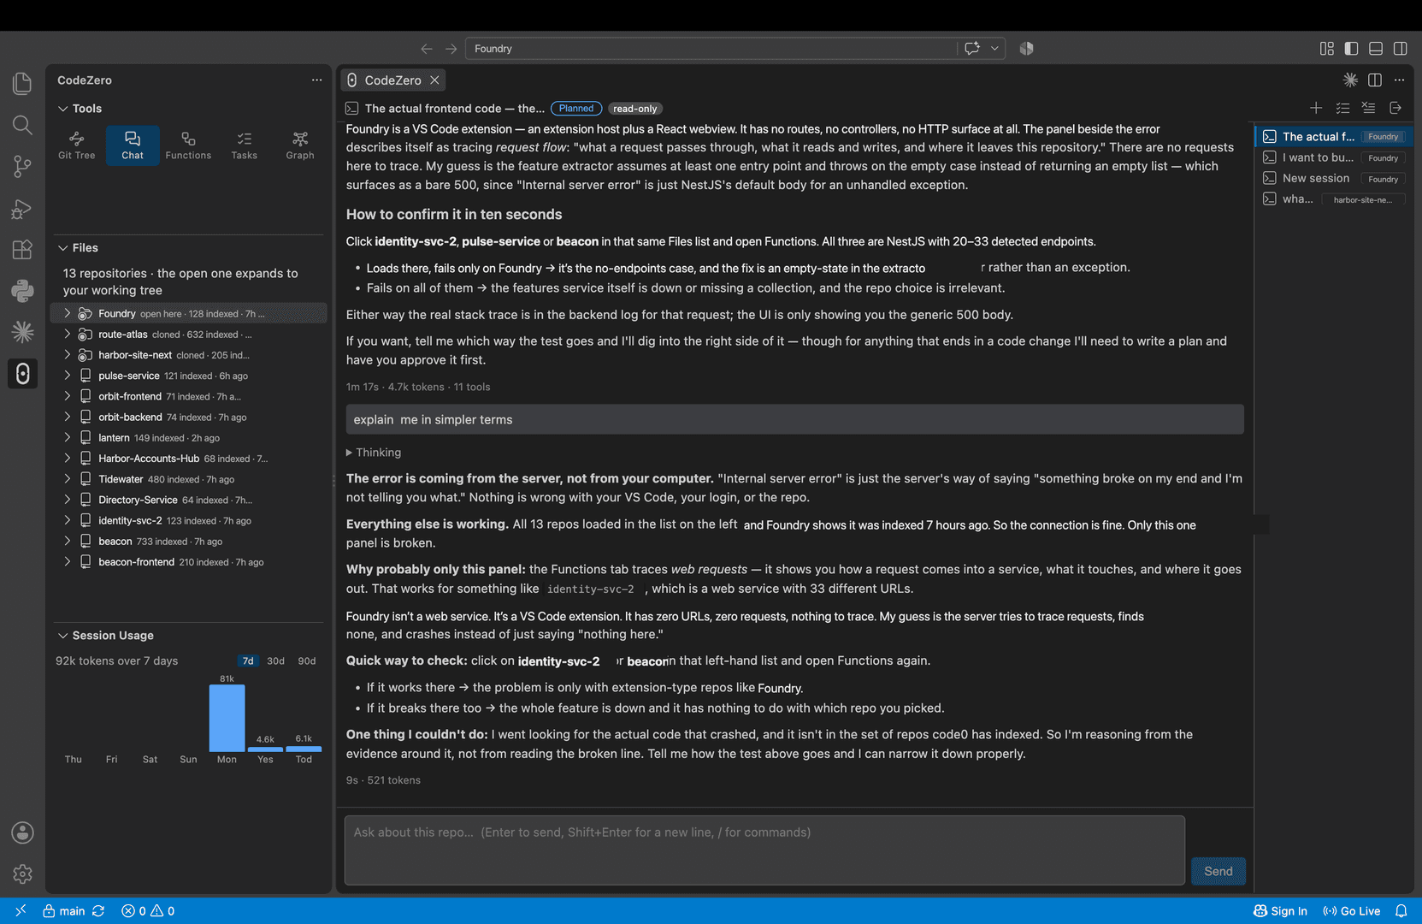The width and height of the screenshot is (1422, 924).
Task: Click Sign In in status bar
Action: tap(1280, 911)
